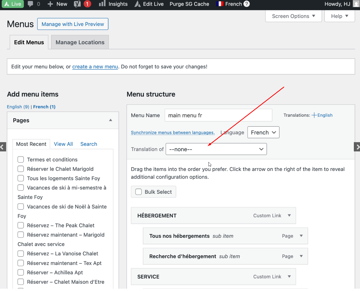Expand the HÉBERGEMENT menu item options
Screen dimensions: 360x291
(x=289, y=215)
